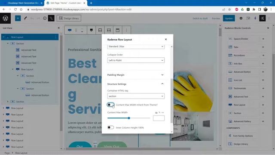Open block toolbar more options menu
Viewport: 275px width, 155px height.
point(126,30)
